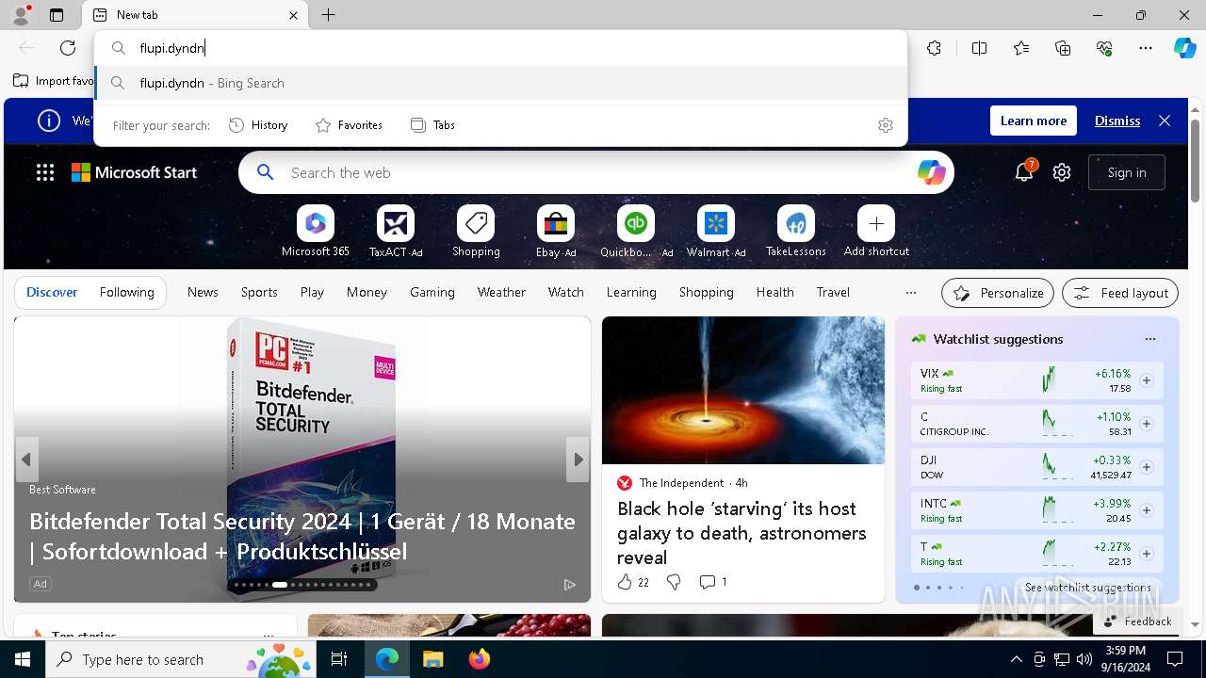
Task: Open TaxACT shortcut tile
Action: click(396, 232)
